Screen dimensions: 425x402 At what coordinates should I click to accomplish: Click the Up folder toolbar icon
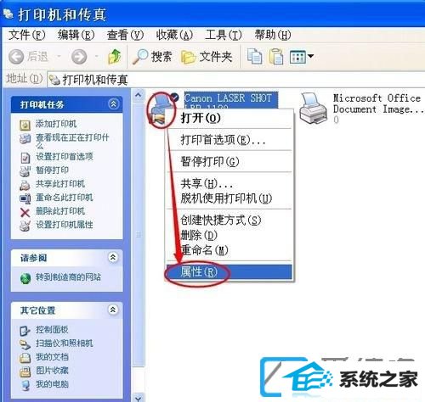pyautogui.click(x=115, y=57)
